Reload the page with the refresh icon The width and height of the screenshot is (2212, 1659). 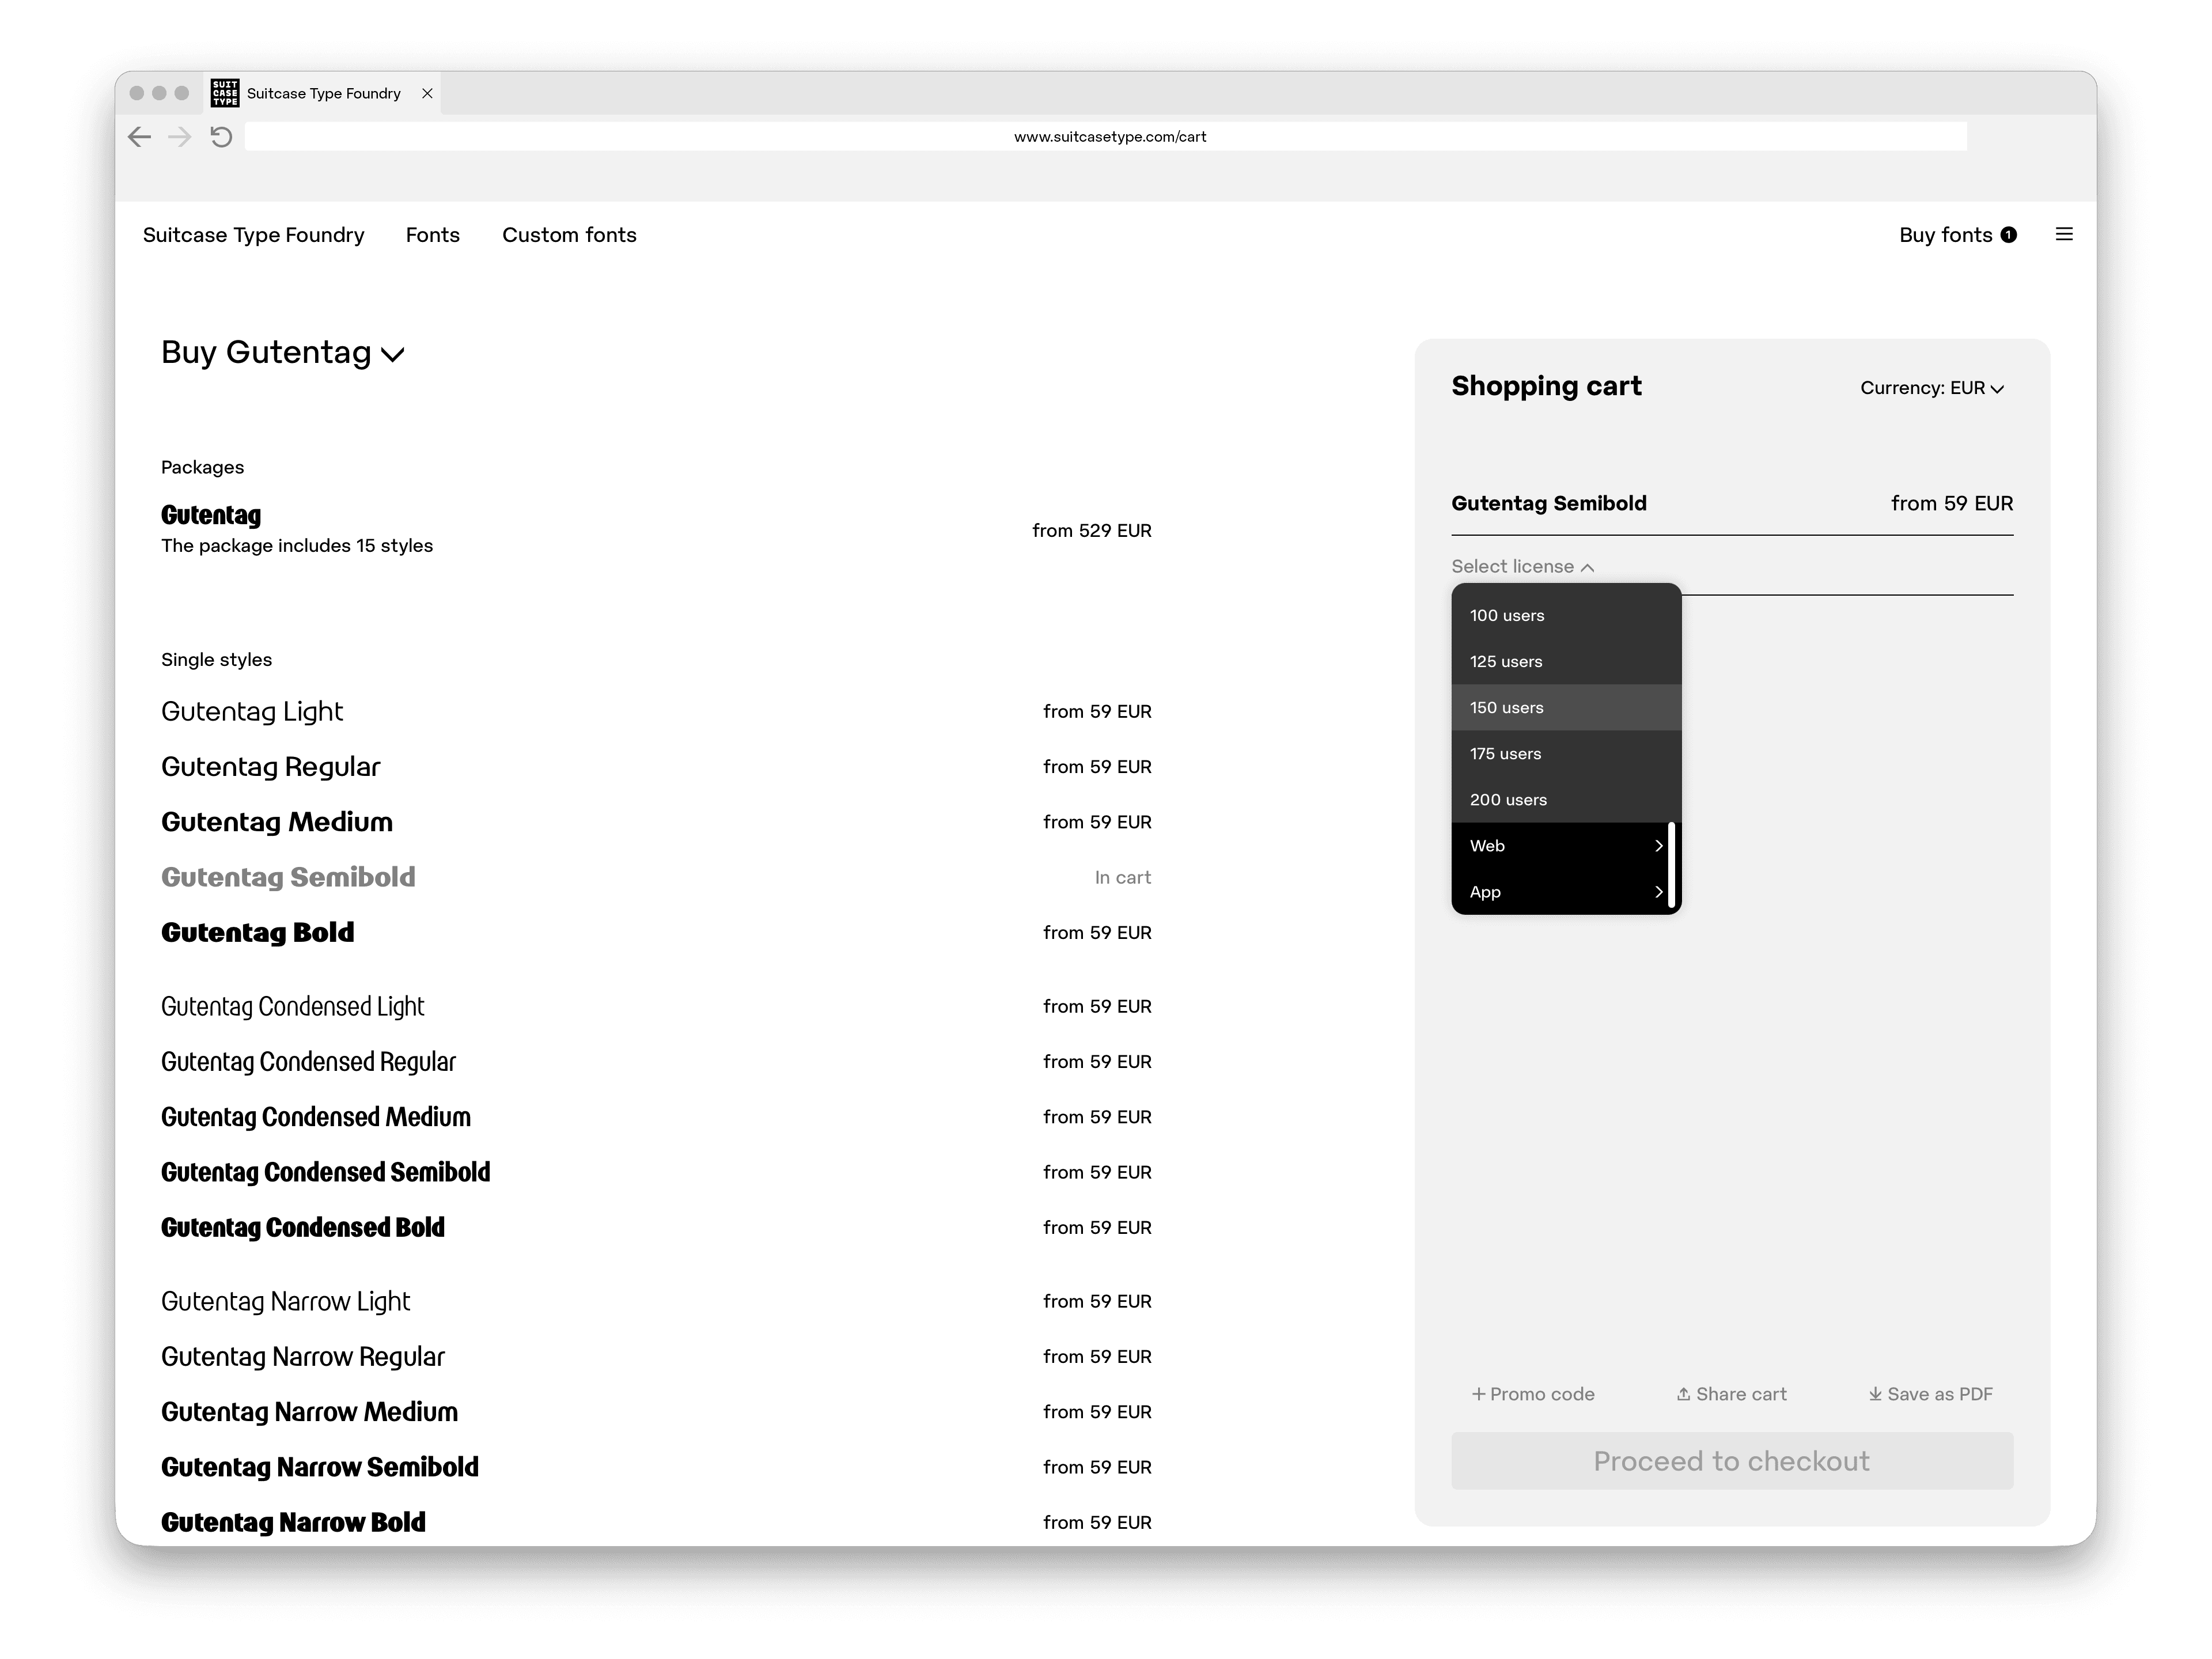pos(221,137)
